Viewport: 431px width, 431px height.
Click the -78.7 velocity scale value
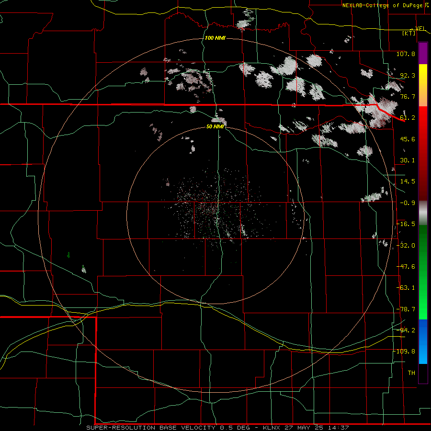[406, 309]
